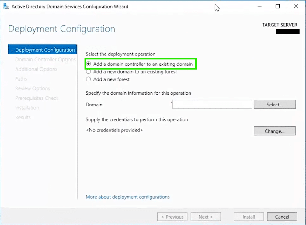Open More about deployment configurations link
The image size is (306, 225).
pos(128,197)
